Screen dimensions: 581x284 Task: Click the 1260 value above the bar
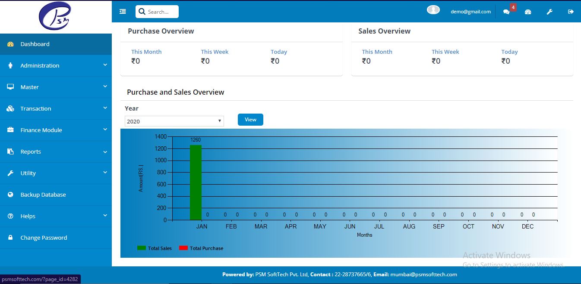(196, 140)
